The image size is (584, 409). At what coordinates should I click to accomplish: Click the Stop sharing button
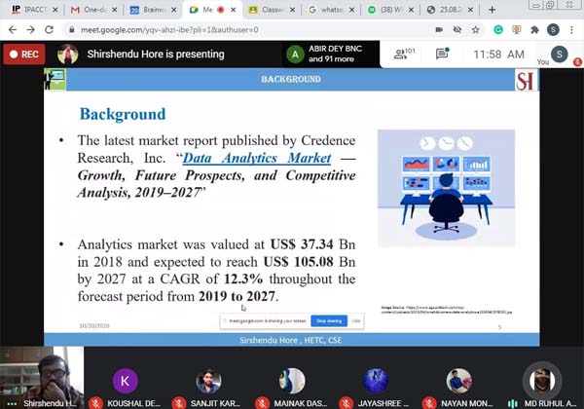point(329,320)
